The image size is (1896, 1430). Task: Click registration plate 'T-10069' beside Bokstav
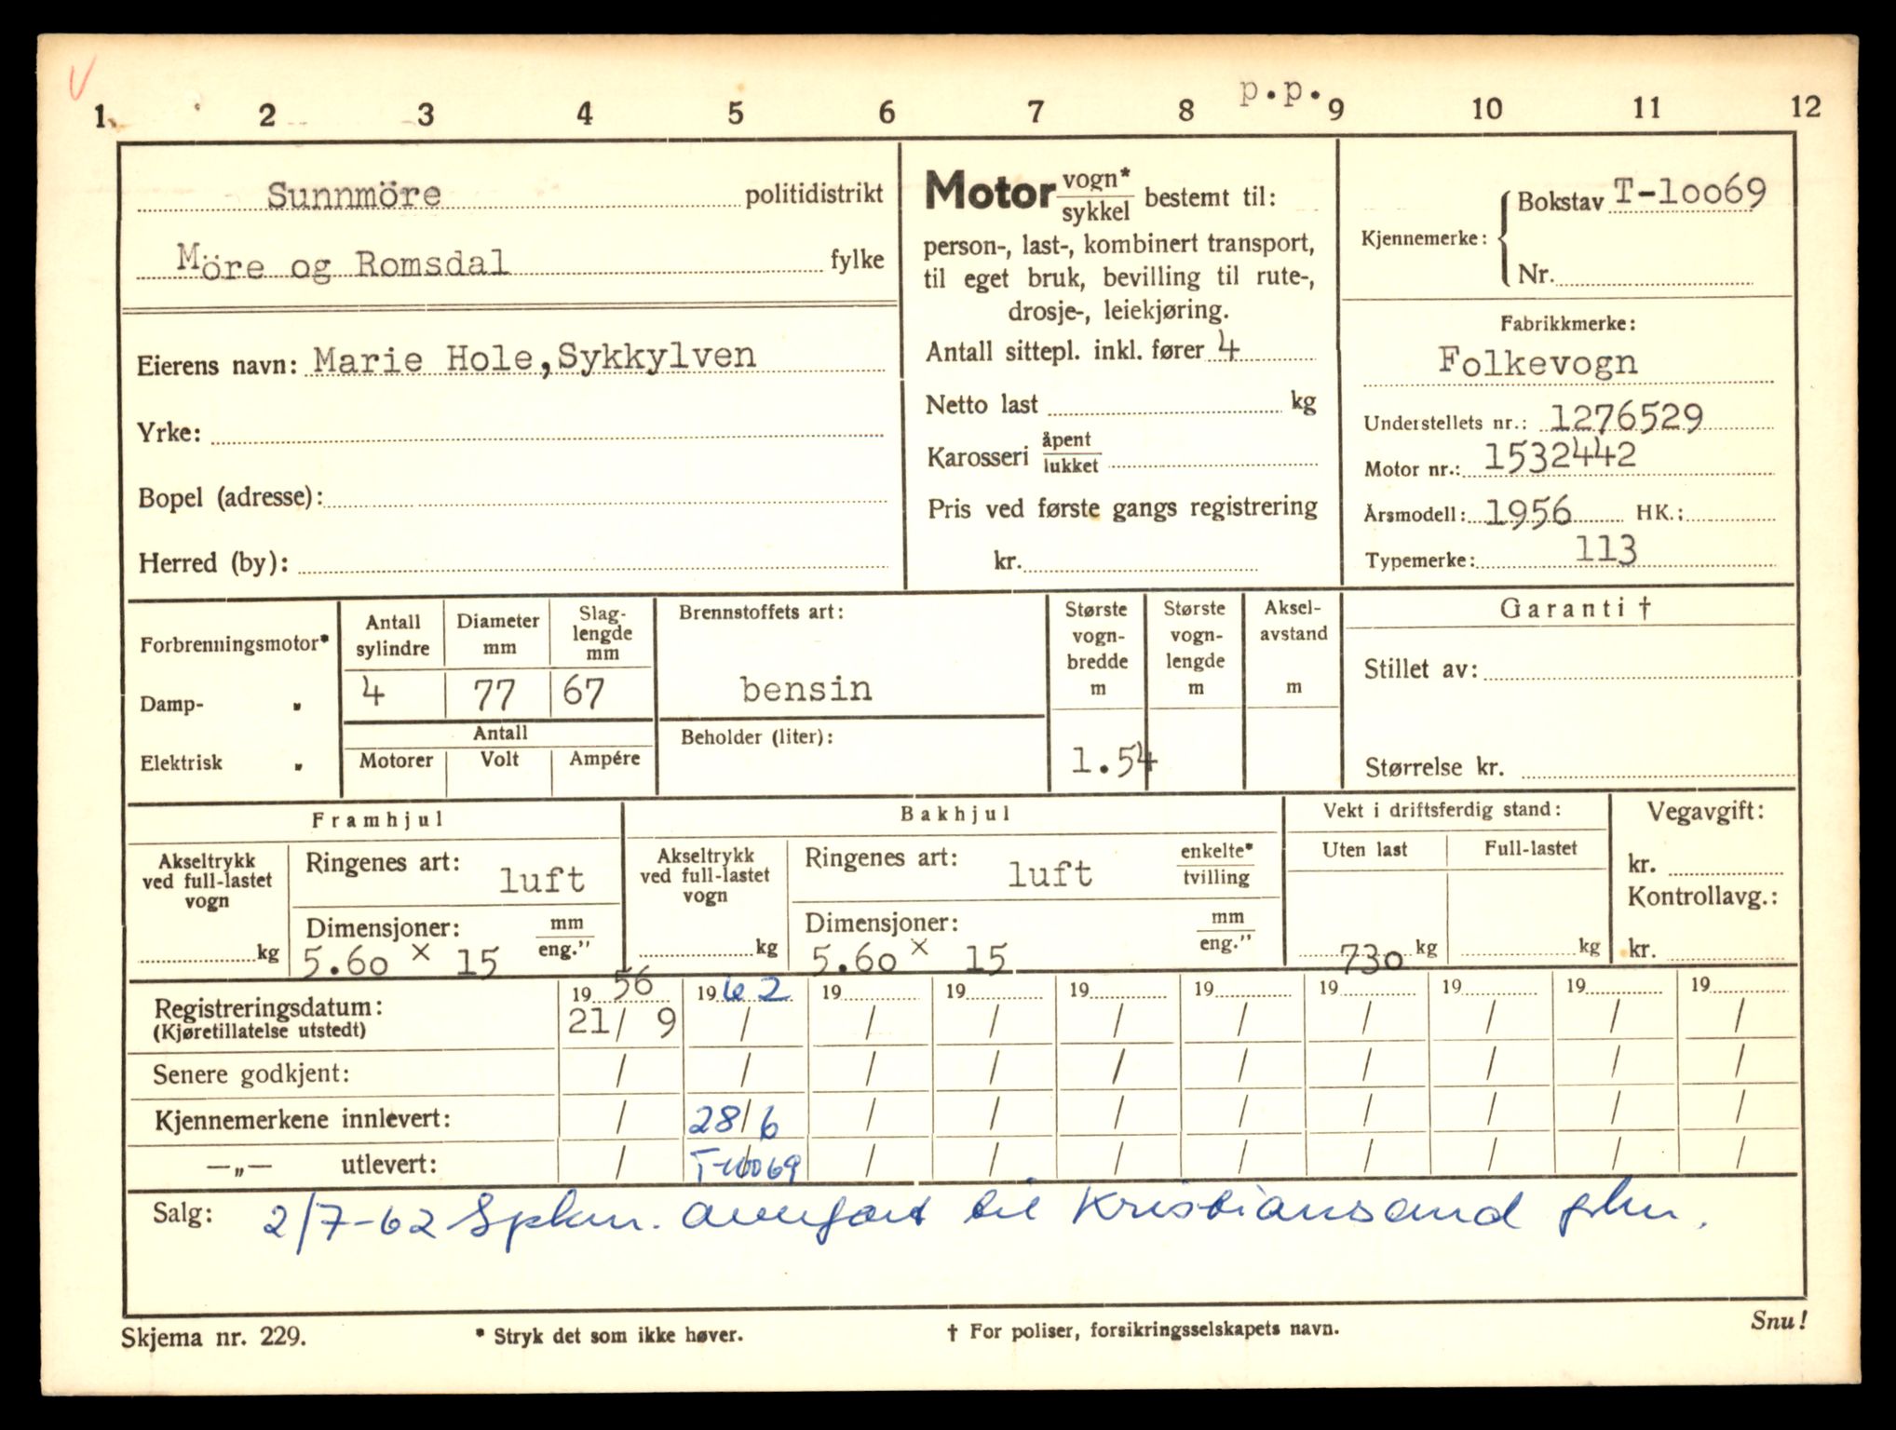(1688, 193)
